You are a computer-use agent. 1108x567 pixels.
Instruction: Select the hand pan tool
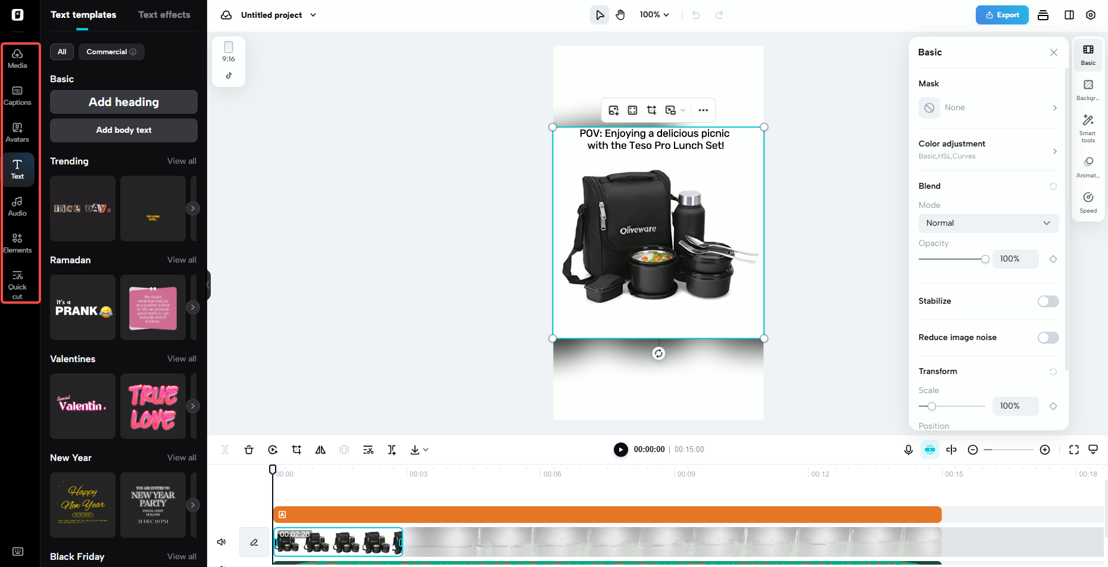(620, 15)
